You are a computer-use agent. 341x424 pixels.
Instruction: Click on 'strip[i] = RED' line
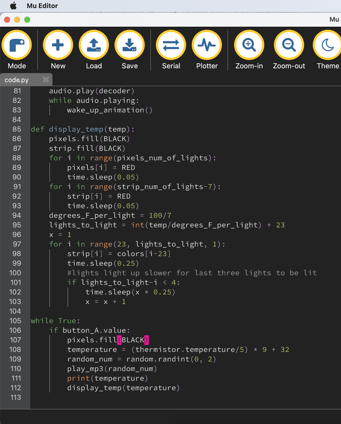coord(99,196)
